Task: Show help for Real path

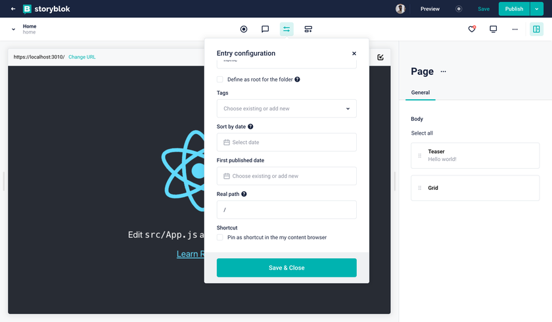Action: pyautogui.click(x=244, y=194)
